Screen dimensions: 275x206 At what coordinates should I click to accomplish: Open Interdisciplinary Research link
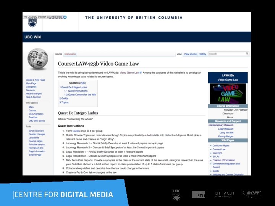click(221, 125)
